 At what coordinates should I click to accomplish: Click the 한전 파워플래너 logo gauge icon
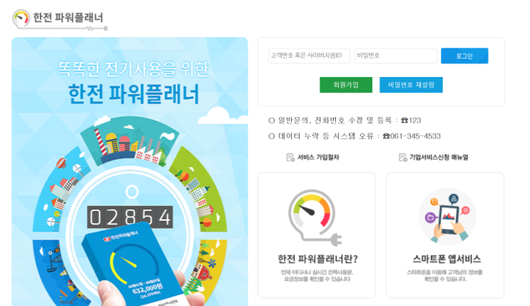21,19
